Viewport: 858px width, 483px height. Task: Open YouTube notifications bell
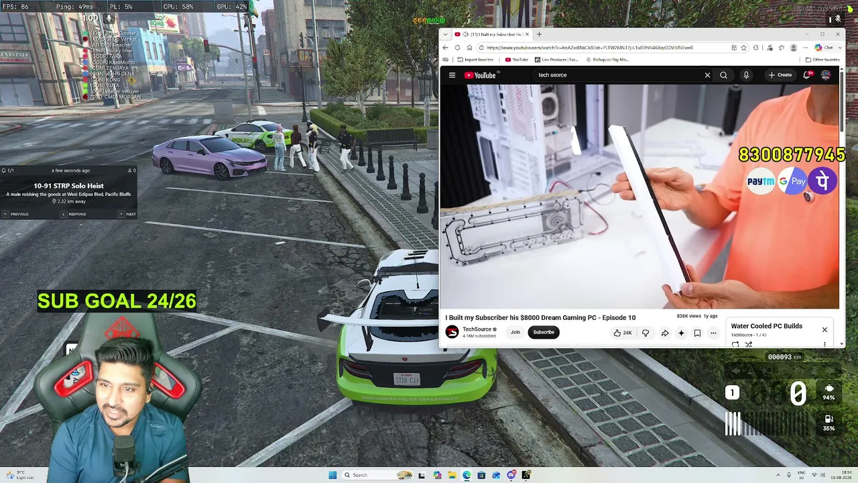coord(807,75)
